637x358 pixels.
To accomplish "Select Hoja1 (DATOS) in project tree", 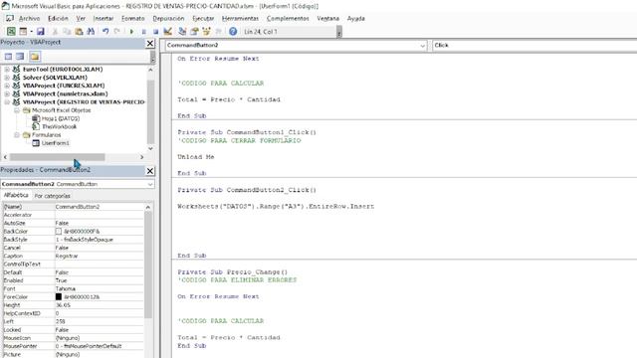I will 61,118.
